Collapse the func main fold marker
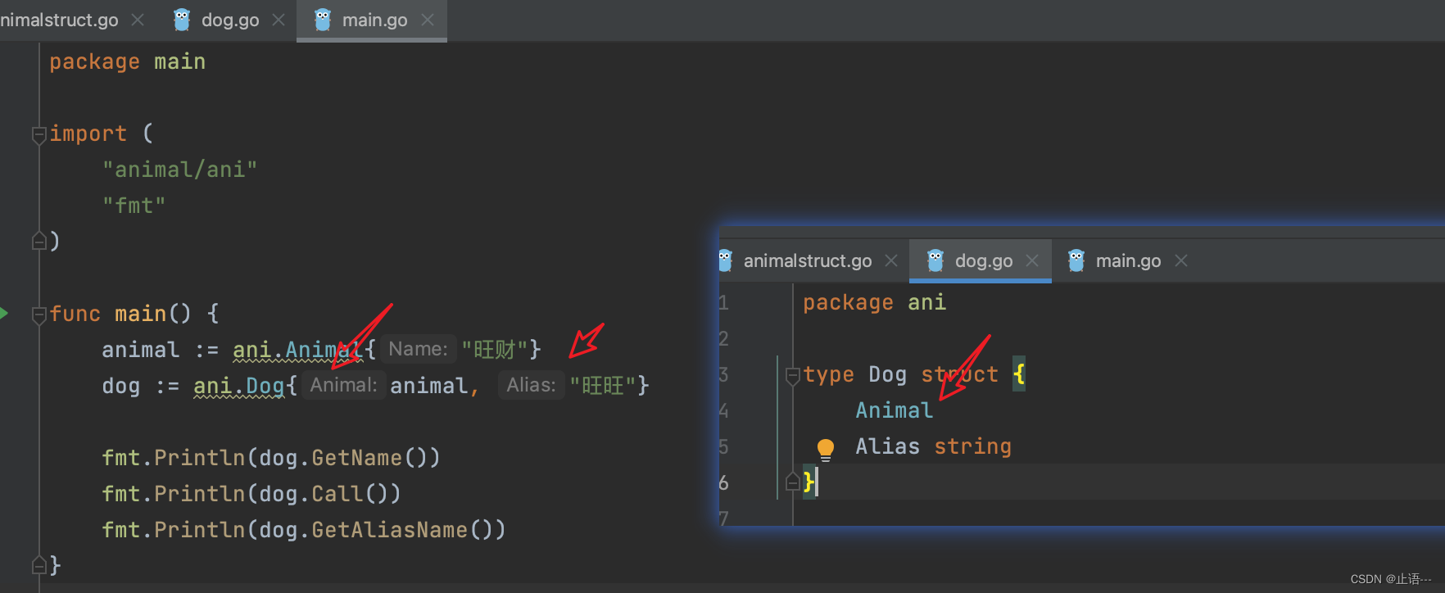 (x=39, y=314)
